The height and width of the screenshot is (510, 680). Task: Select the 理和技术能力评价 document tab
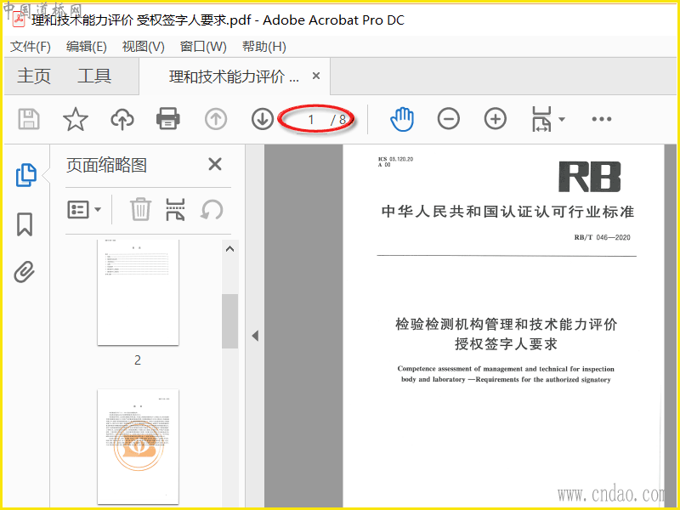(234, 76)
